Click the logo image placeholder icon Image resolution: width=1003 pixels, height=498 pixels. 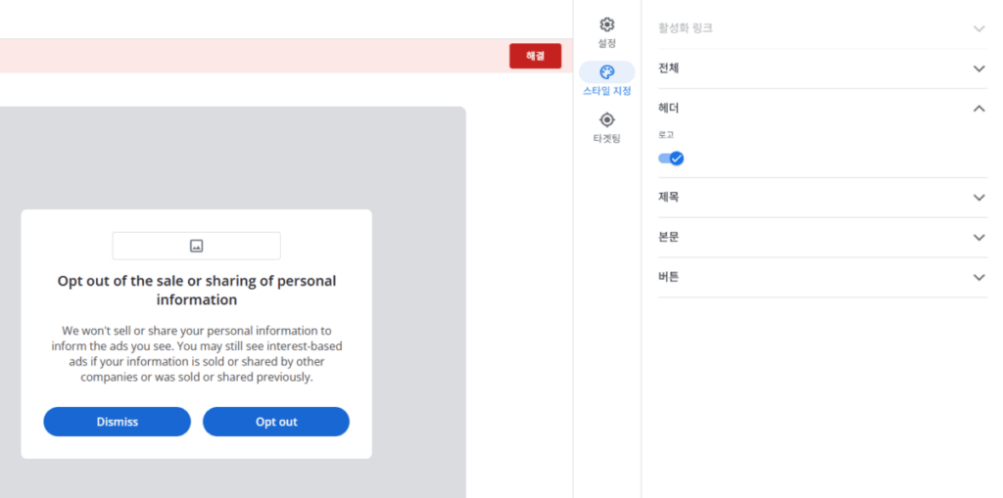[x=196, y=246]
